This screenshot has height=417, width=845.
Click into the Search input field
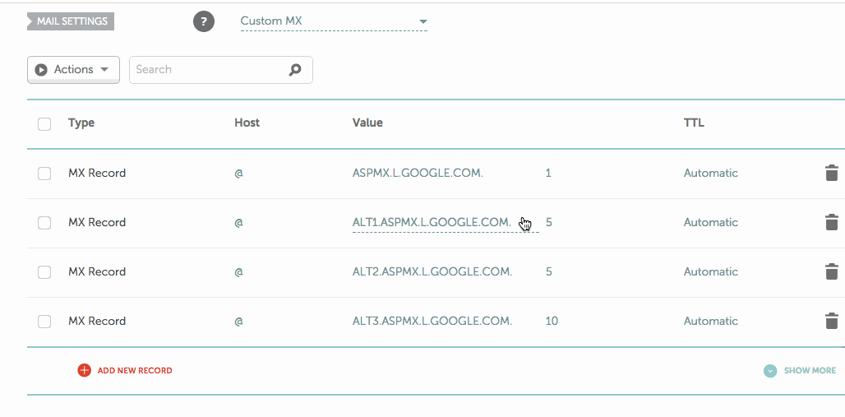coord(210,70)
